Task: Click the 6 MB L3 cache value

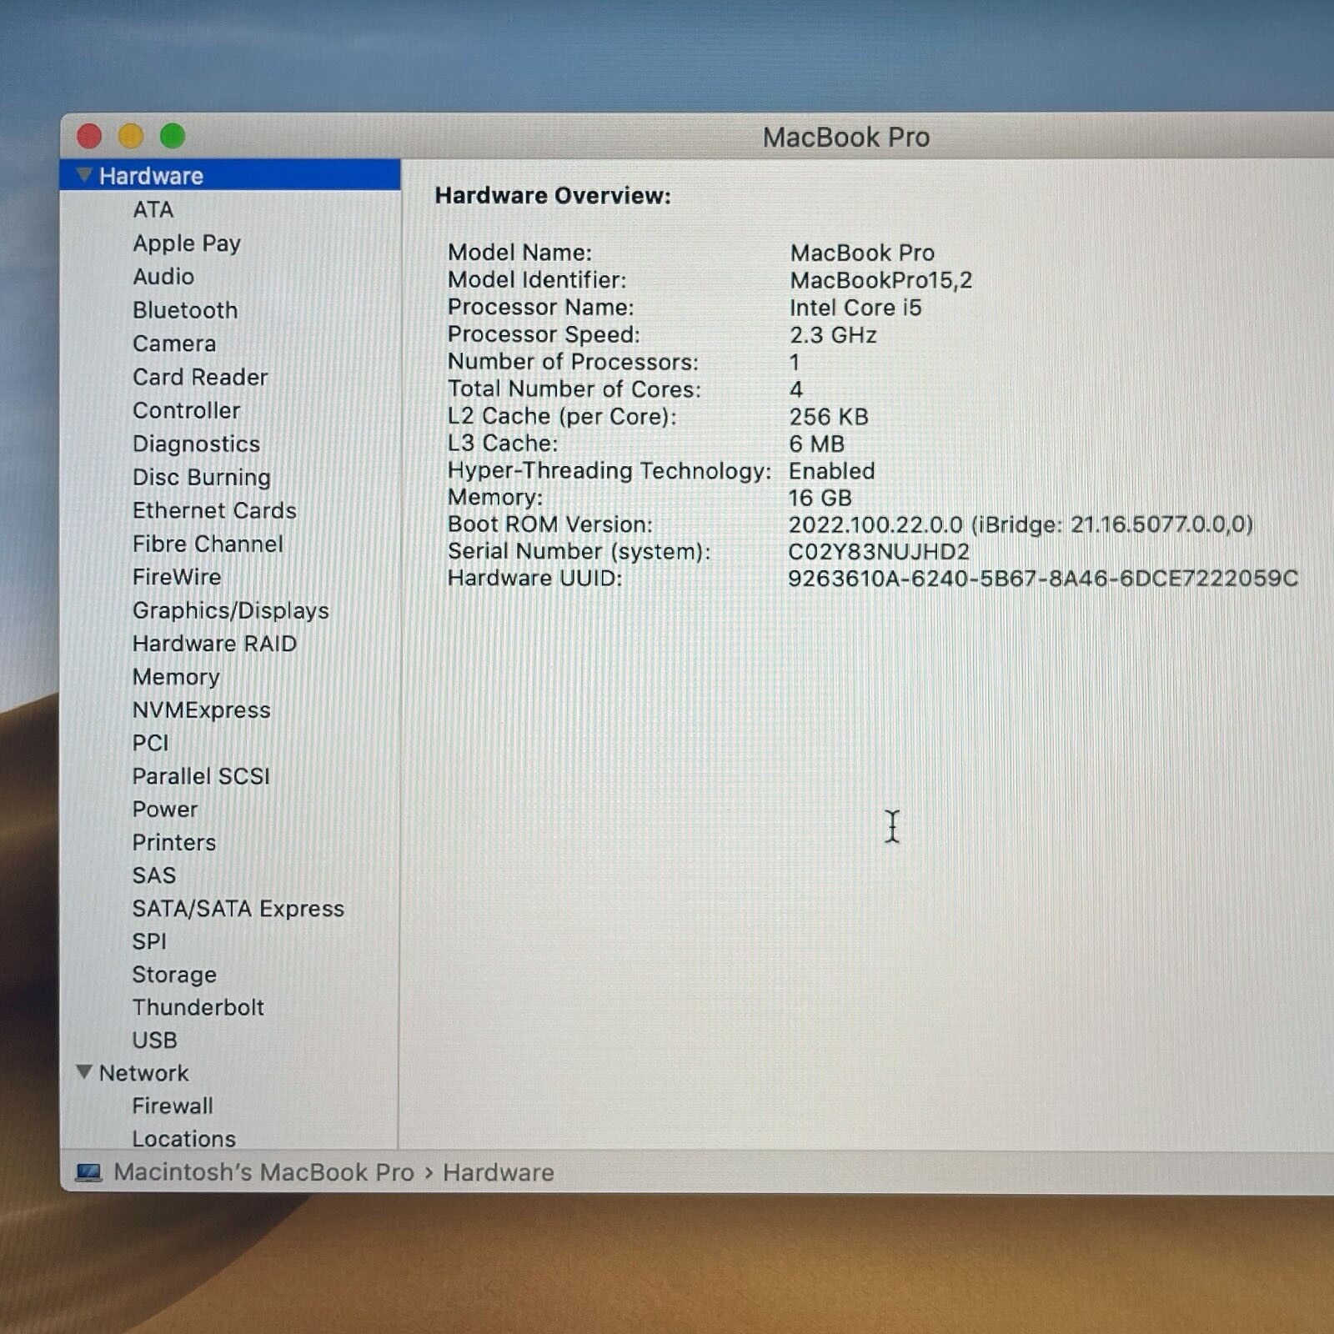Action: coord(817,443)
